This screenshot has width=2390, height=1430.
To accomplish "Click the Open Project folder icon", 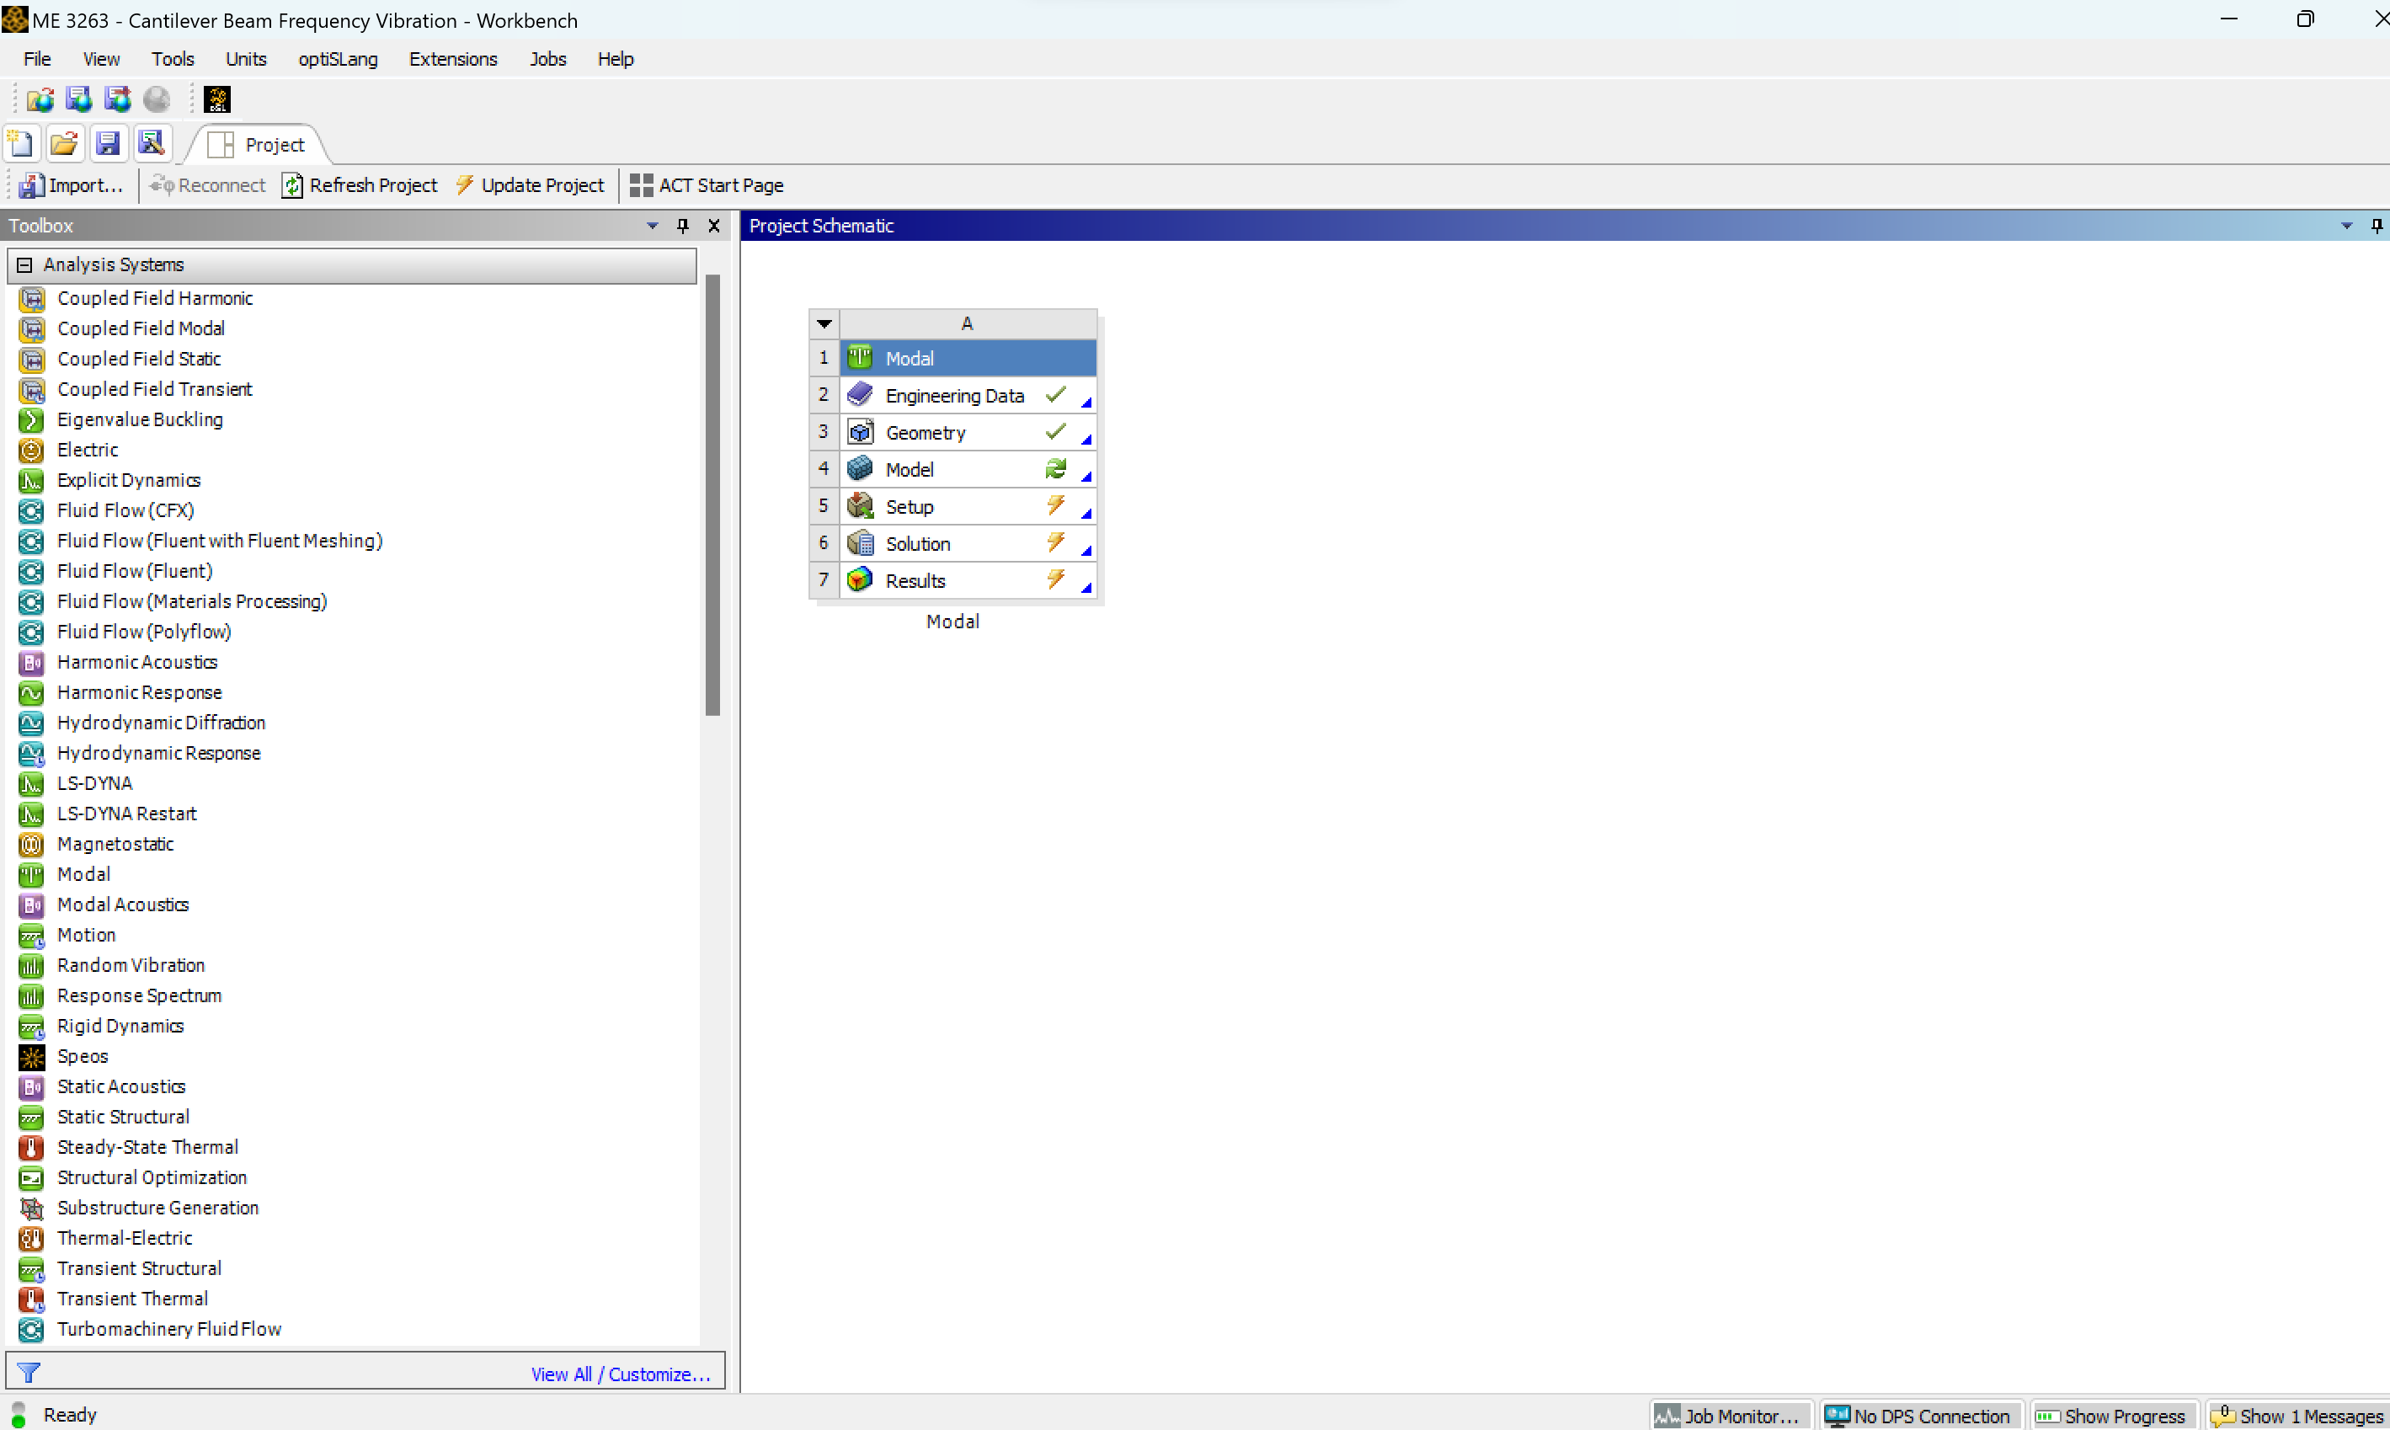I will (x=63, y=143).
